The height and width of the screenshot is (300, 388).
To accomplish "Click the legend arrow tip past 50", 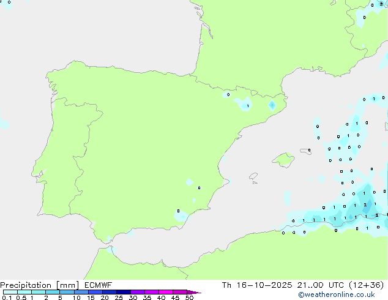I will (x=197, y=293).
